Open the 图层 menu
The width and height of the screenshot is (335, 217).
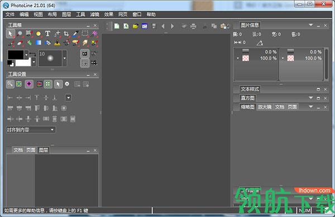[66, 15]
